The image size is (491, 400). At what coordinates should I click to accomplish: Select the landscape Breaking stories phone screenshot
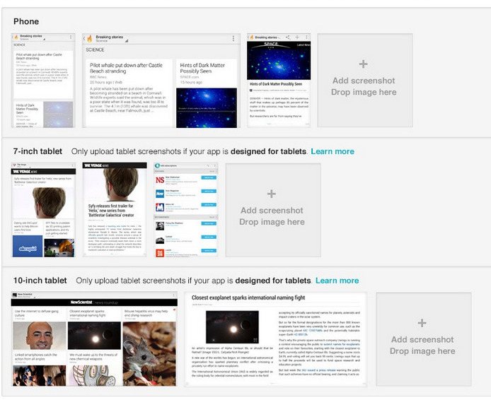coord(161,81)
